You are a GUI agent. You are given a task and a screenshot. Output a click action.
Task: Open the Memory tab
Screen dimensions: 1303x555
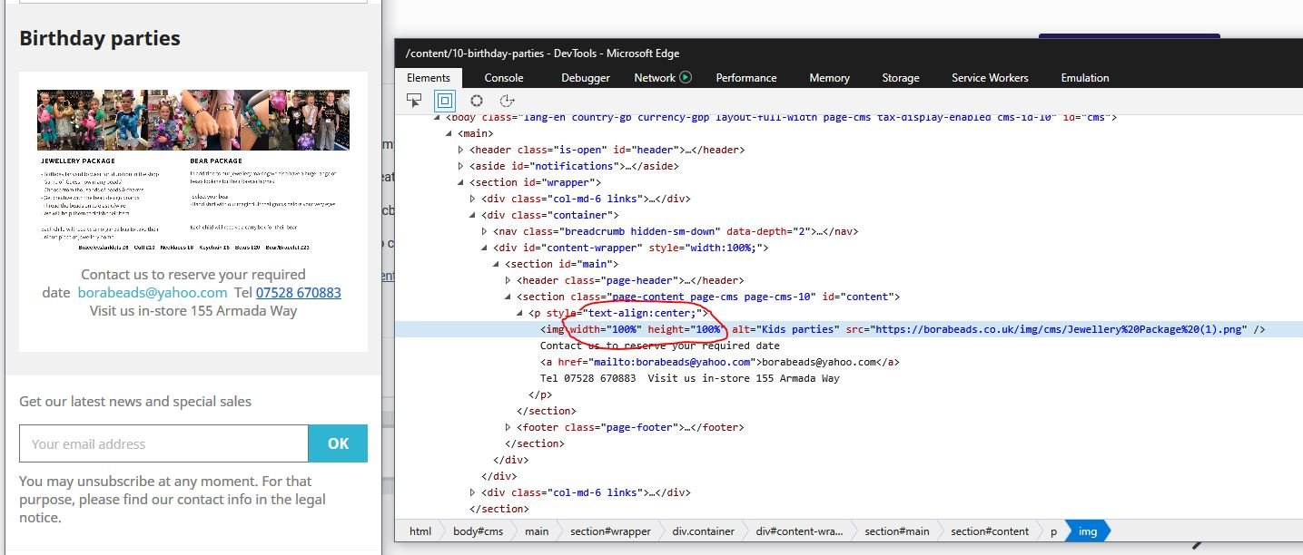(829, 78)
